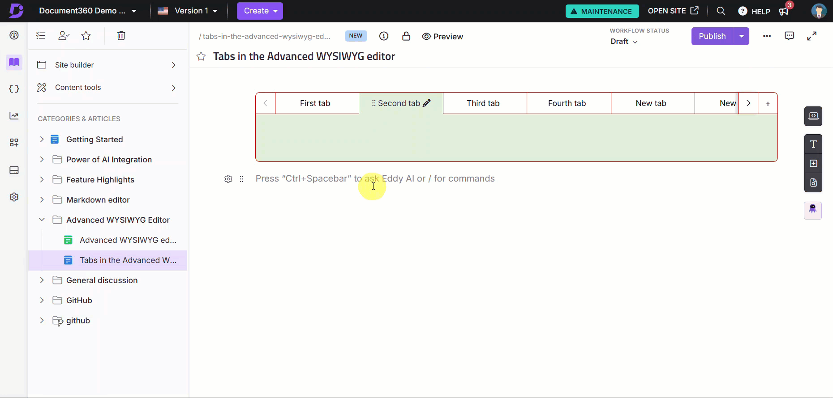Open the three-dots more options menu
833x398 pixels.
click(767, 36)
